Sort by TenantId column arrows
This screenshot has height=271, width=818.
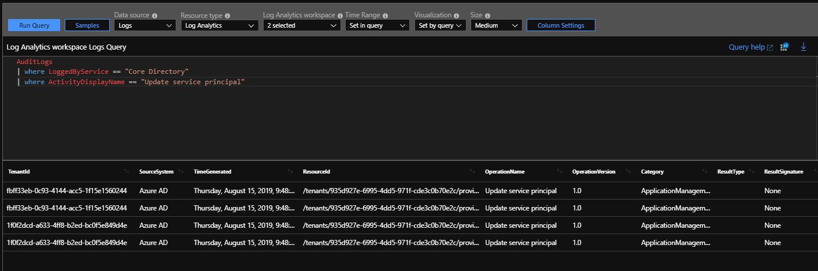[126, 172]
